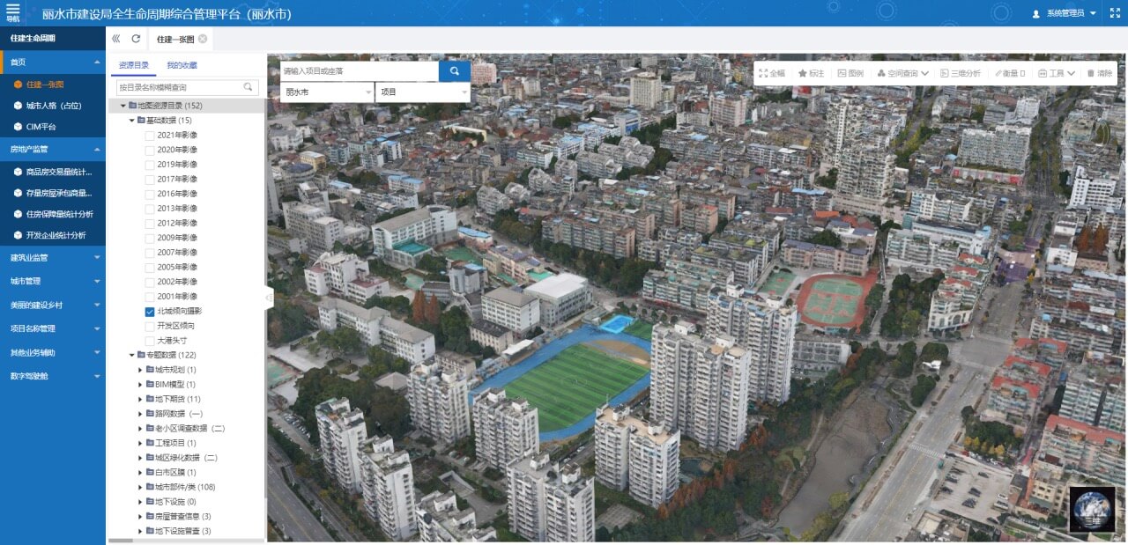The height and width of the screenshot is (545, 1128).
Task: Select the 标注 star annotation tool
Action: point(811,73)
